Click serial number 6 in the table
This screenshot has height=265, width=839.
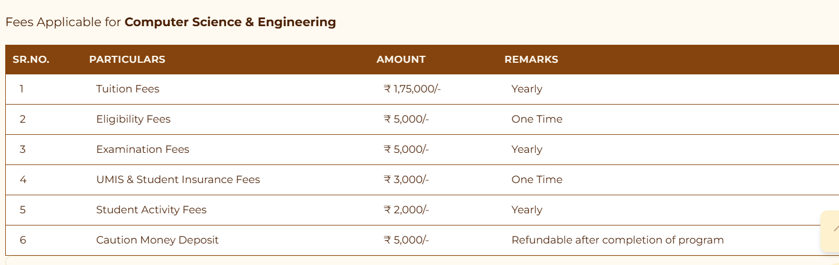pyautogui.click(x=23, y=240)
